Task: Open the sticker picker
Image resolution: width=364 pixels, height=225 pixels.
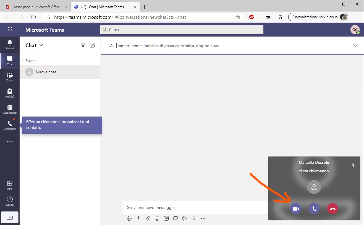Action: pos(176,218)
